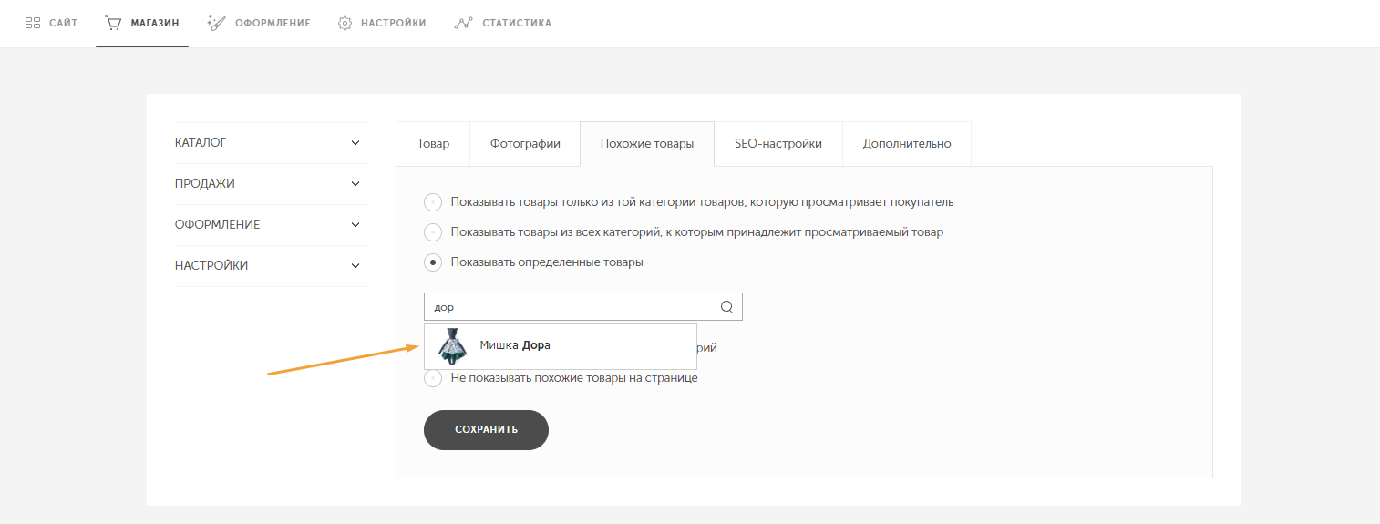Viewport: 1380px width, 524px height.
Task: Expand the sidebar НАСТРОЙКИ section
Action: 271,266
